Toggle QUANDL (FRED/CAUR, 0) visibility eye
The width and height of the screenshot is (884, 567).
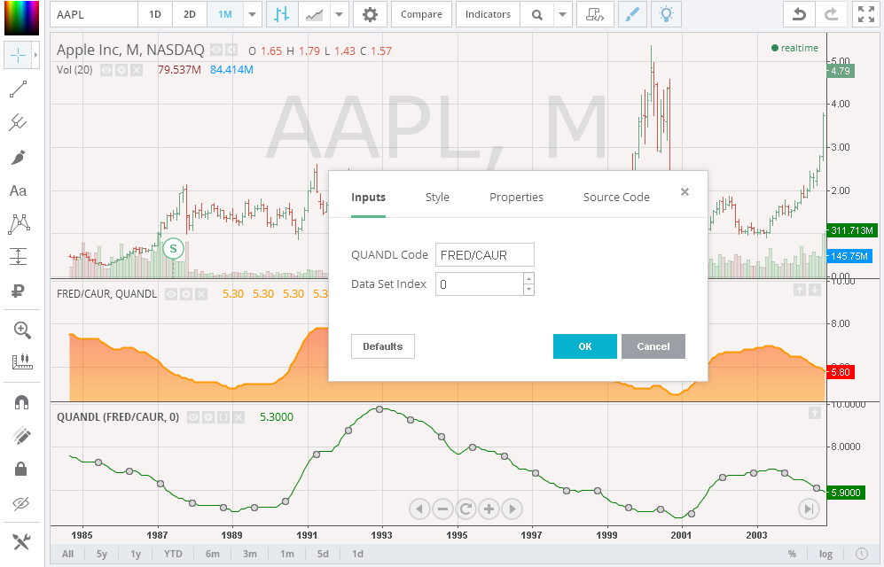(193, 417)
